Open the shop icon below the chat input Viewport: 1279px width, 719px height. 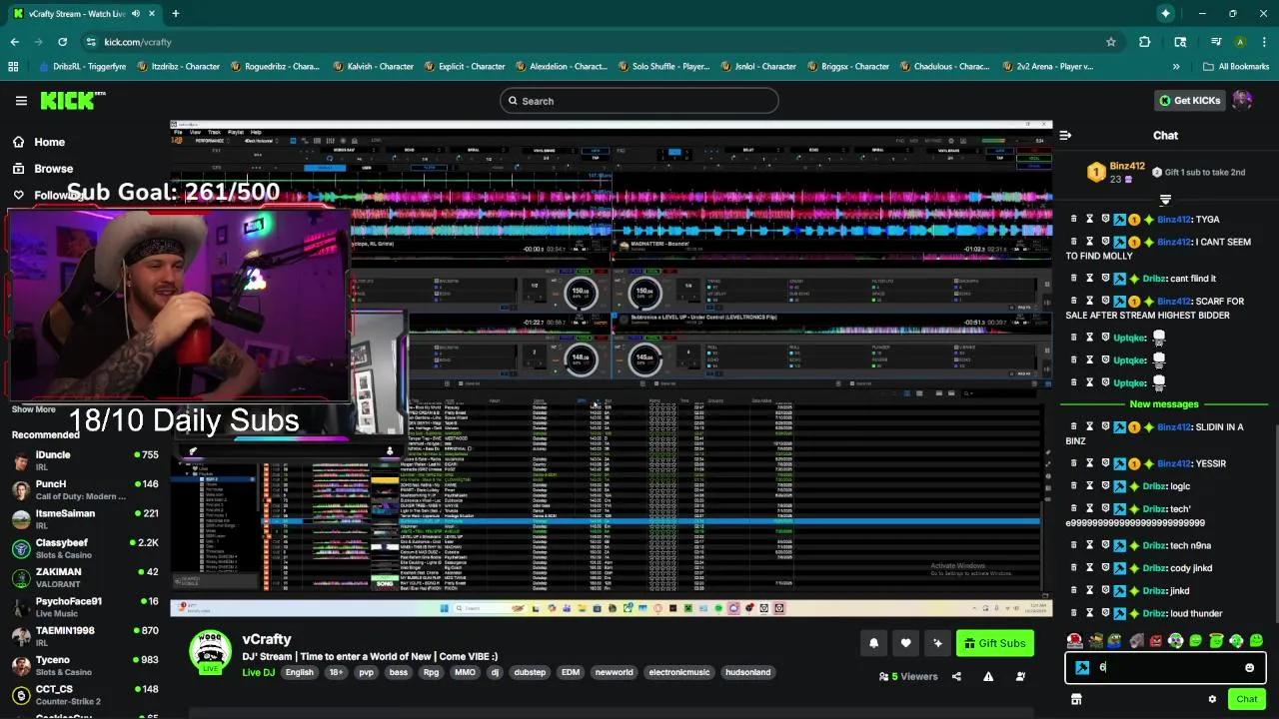tap(1076, 699)
